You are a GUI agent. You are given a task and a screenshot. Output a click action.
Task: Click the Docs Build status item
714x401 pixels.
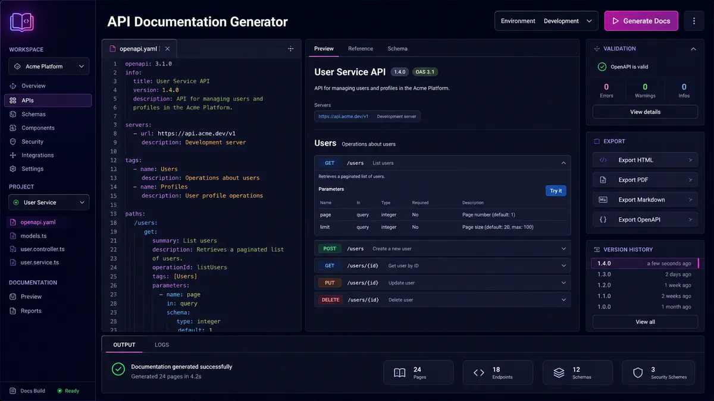coord(27,391)
